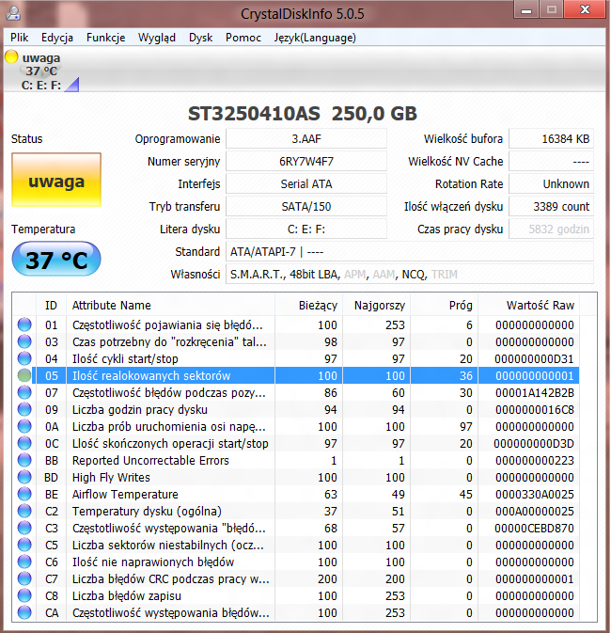This screenshot has height=633, width=611.
Task: Click the Standard field ATA/ATAPI-7
Action: [410, 252]
